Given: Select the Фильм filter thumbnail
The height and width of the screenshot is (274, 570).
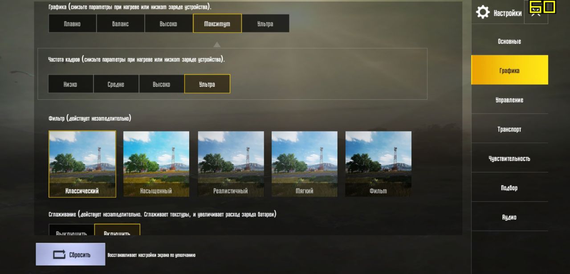Looking at the screenshot, I should point(379,164).
